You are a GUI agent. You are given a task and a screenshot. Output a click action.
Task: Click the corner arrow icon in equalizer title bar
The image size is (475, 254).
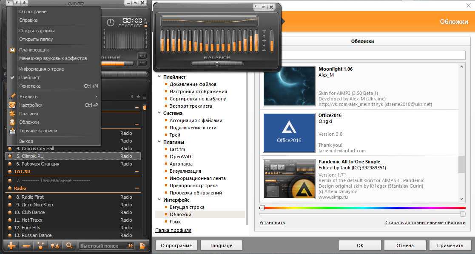point(256,7)
